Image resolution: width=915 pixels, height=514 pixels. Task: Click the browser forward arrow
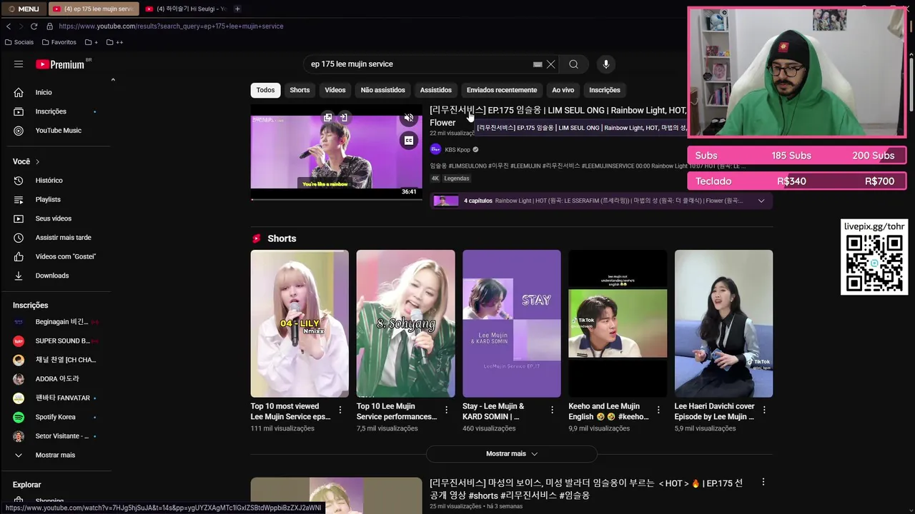tap(21, 26)
